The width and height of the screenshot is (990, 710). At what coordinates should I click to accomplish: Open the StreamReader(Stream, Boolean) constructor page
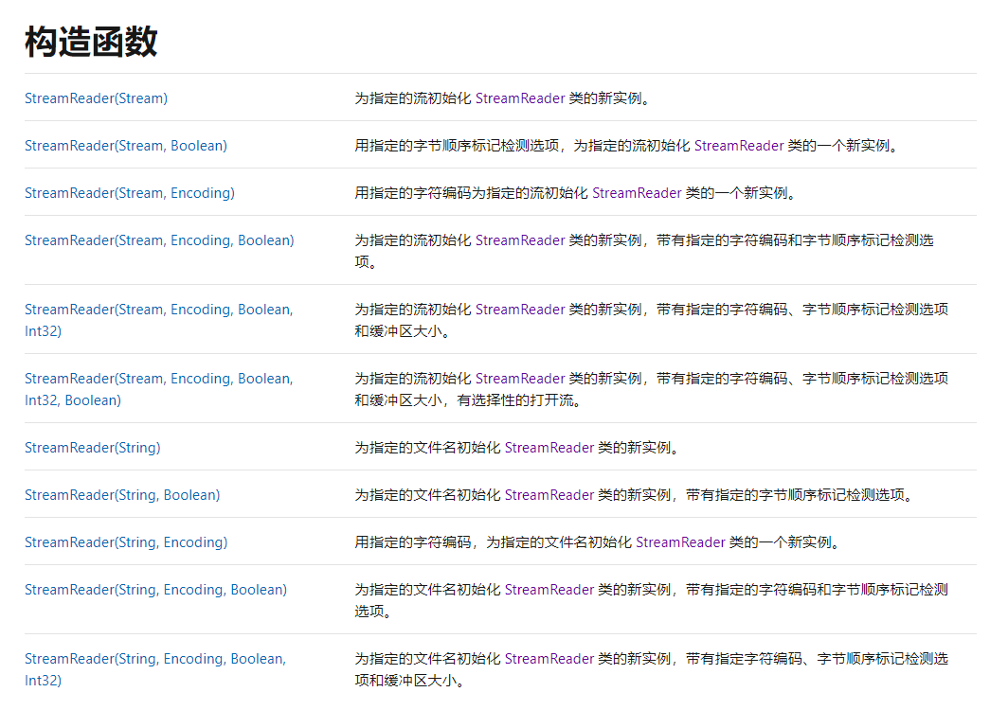coord(125,146)
